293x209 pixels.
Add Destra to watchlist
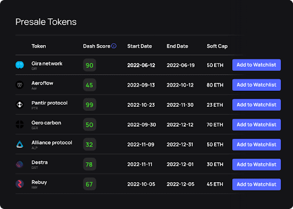256,164
